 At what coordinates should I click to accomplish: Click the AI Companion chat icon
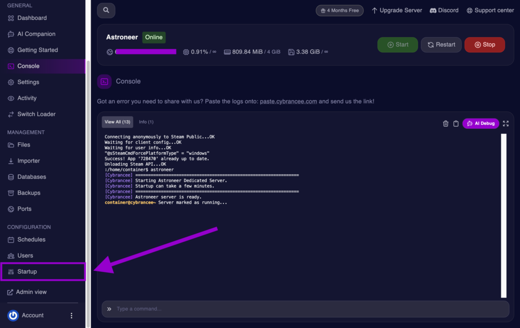11,34
